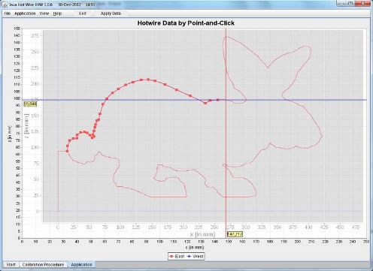Click the Exit menu button
This screenshot has width=373, height=271.
(83, 14)
